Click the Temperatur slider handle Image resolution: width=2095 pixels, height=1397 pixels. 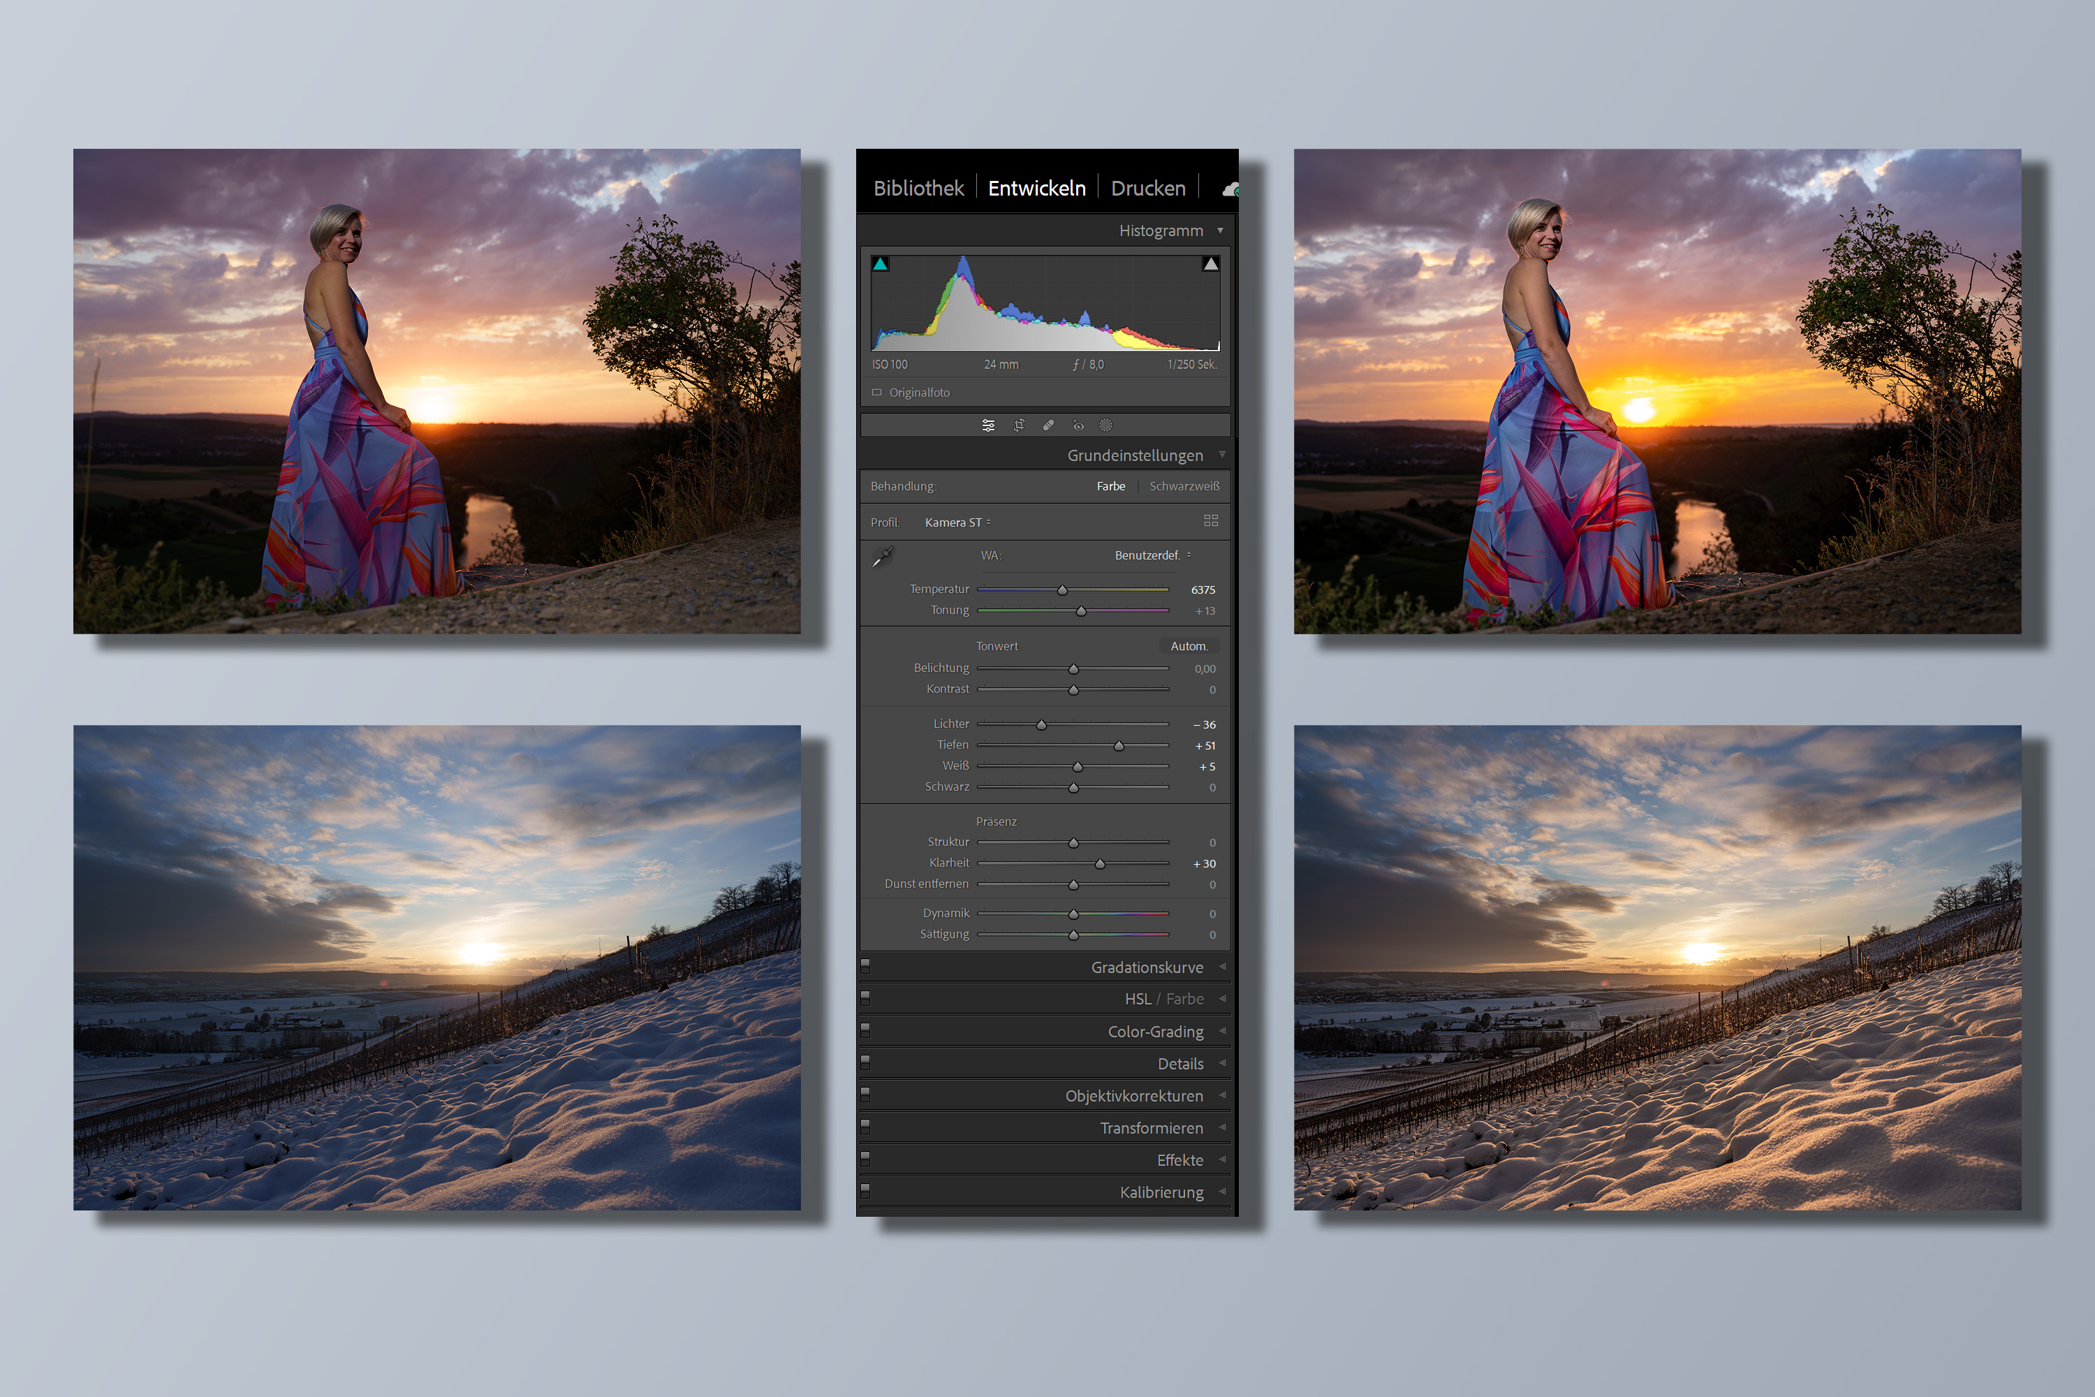click(x=1061, y=590)
